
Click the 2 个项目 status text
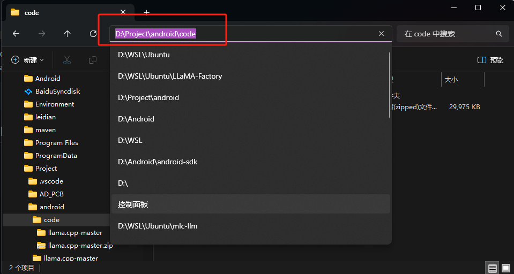(x=21, y=268)
